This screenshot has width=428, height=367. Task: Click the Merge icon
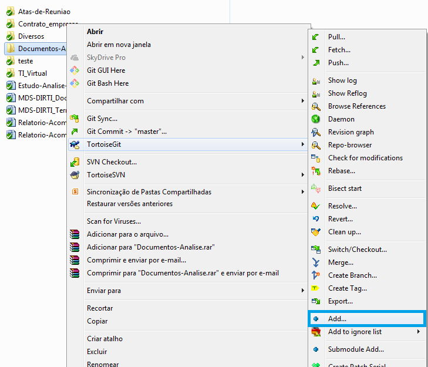[316, 262]
